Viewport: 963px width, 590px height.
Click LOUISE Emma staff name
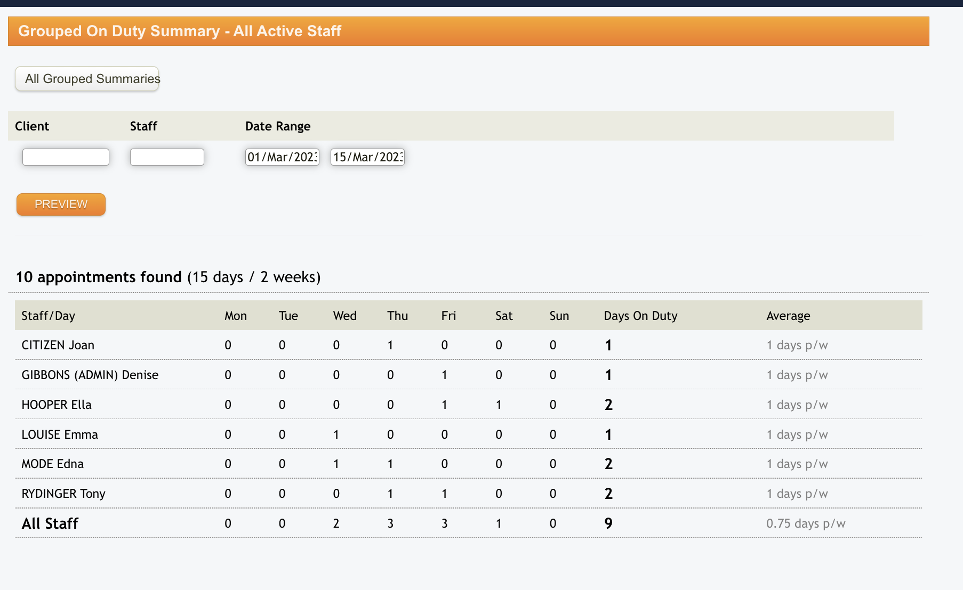(x=59, y=435)
